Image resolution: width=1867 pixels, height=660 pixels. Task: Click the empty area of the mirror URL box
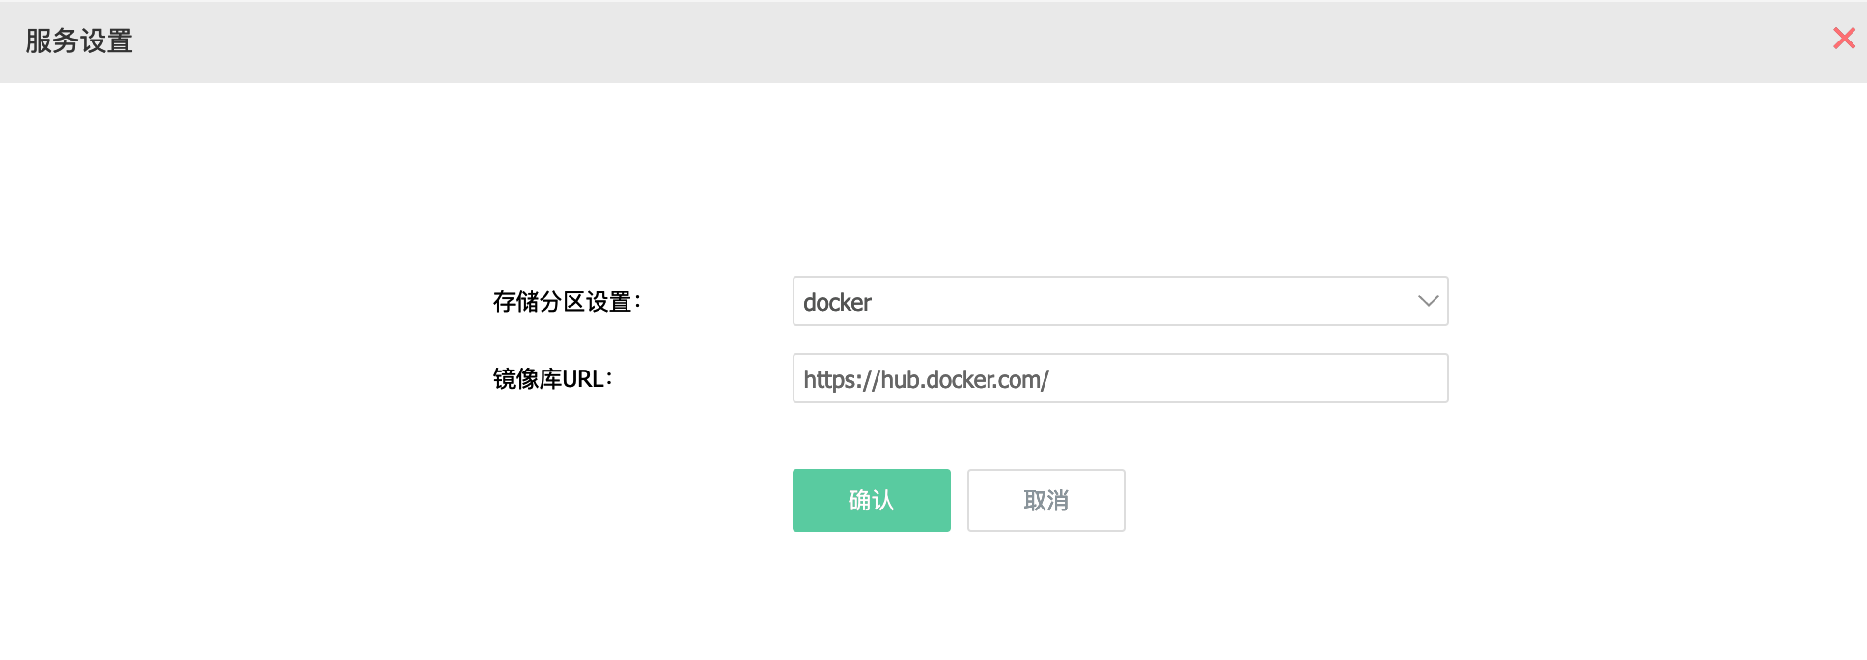pyautogui.click(x=1245, y=378)
